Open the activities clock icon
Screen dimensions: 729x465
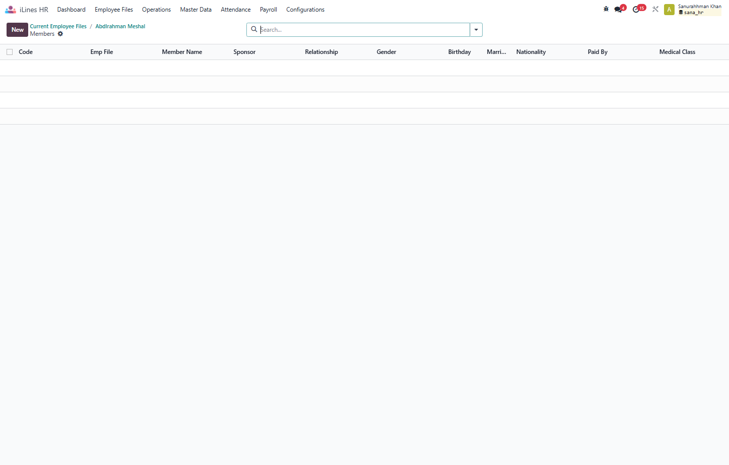click(x=637, y=9)
